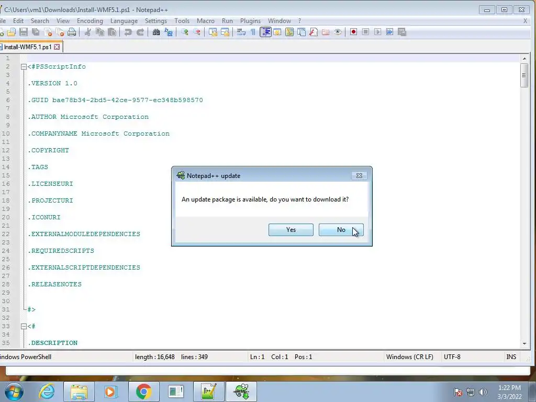This screenshot has height=402, width=536.
Task: Click the Redo arrow icon
Action: (140, 32)
